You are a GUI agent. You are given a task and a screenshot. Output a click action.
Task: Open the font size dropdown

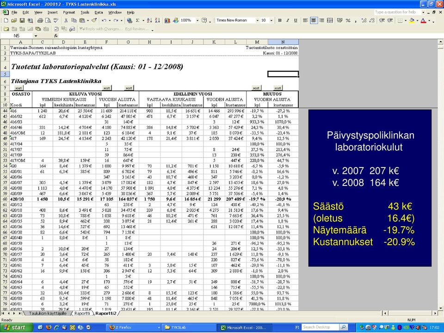point(271,20)
